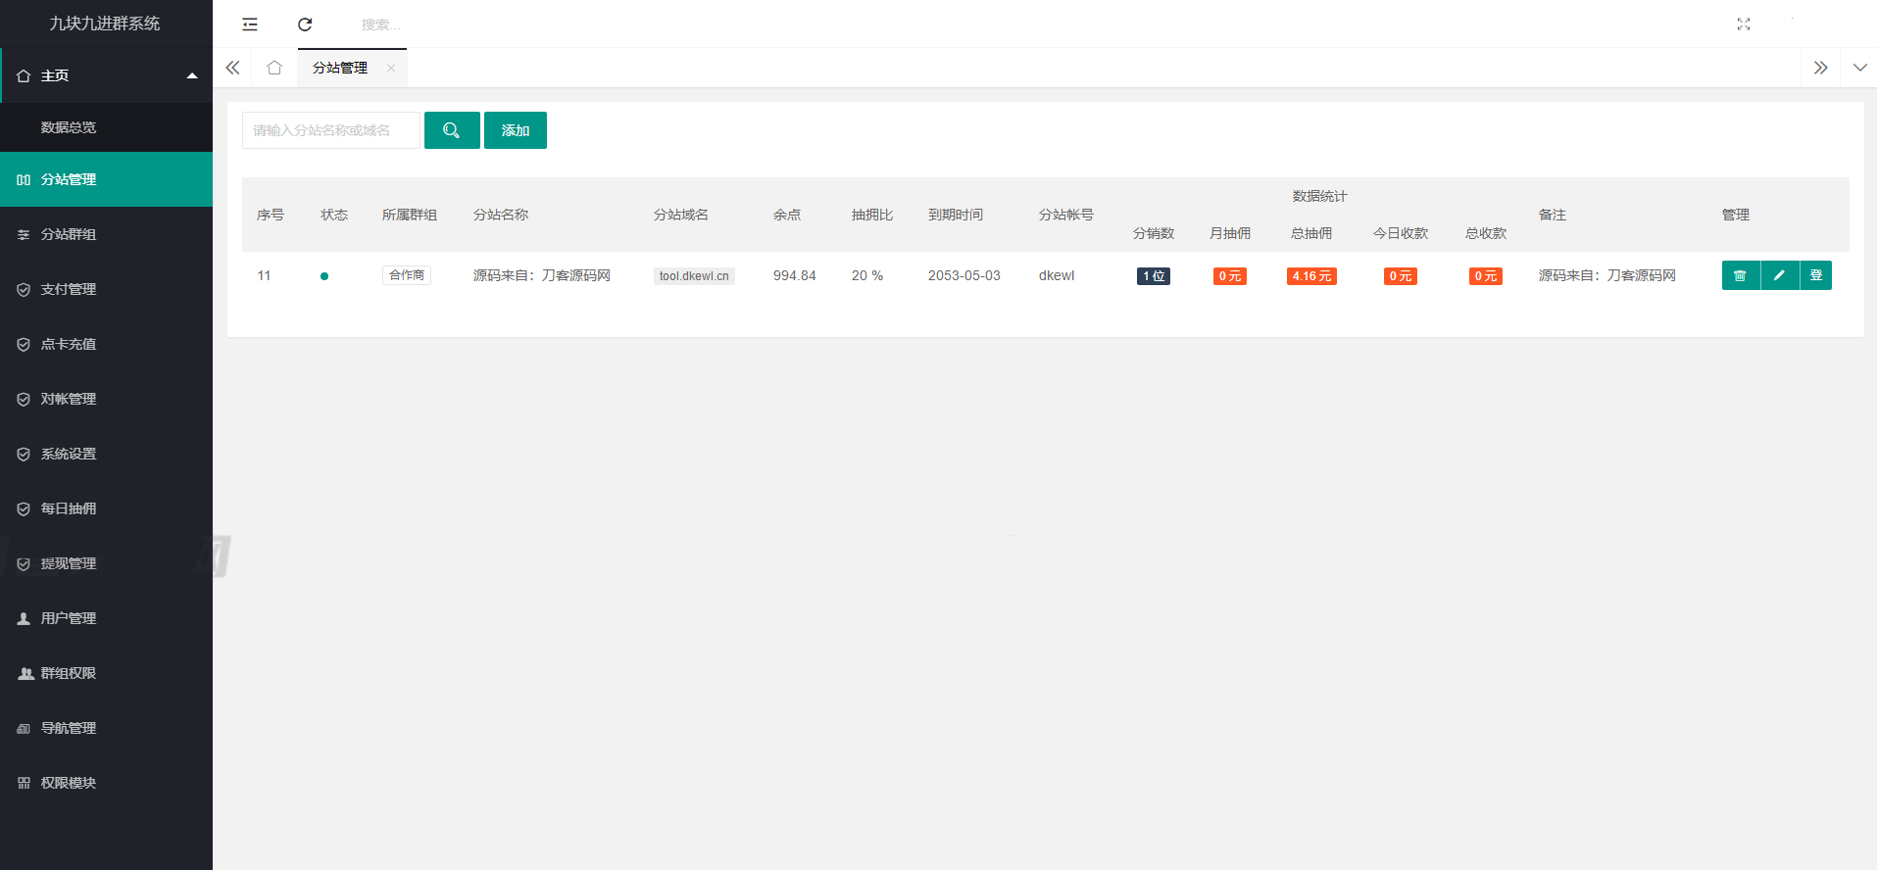Click the 登 login button in the row
The width and height of the screenshot is (1877, 870).
[1816, 275]
